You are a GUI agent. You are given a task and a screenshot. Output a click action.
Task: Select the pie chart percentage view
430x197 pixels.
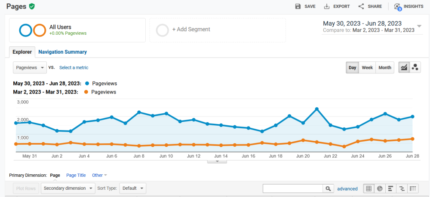[380, 188]
